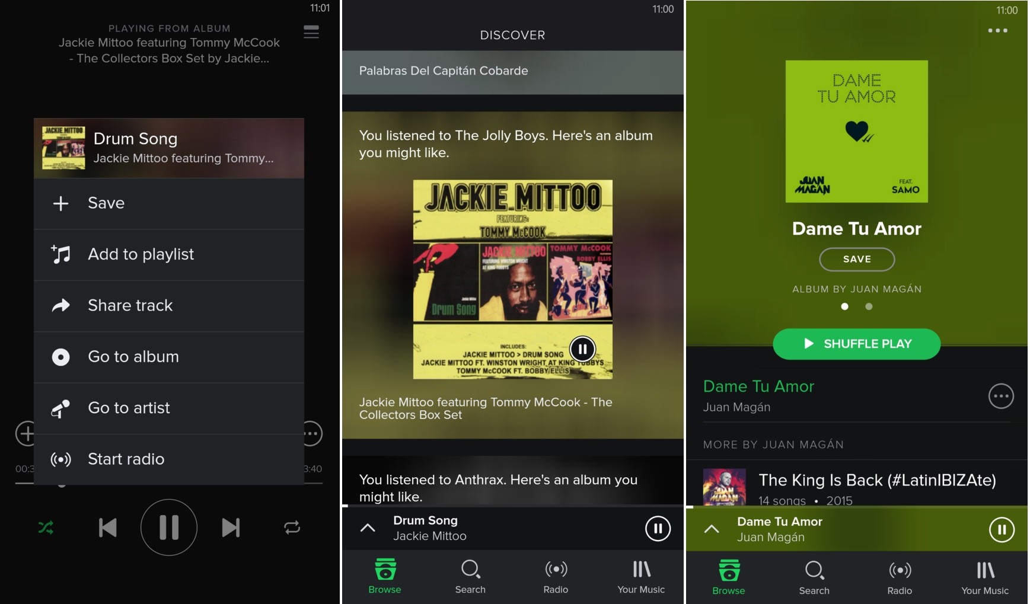1030x604 pixels.
Task: Tap the Go to artist microphone icon
Action: (x=60, y=408)
